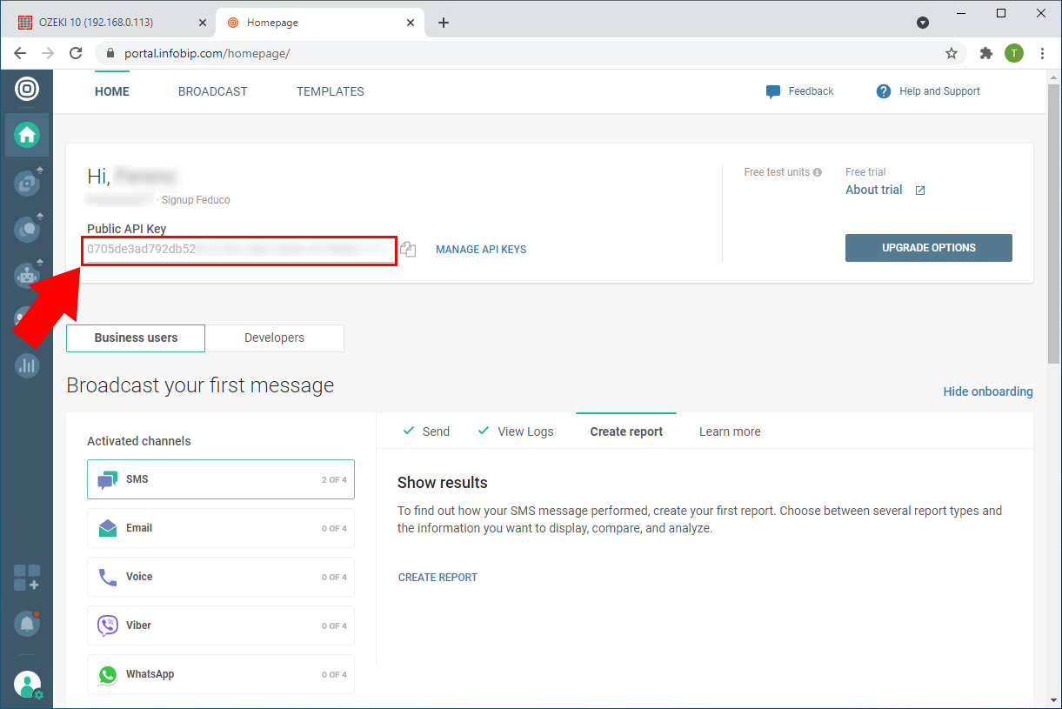Open a new browser tab
Screen dimensions: 1062x709
[444, 23]
